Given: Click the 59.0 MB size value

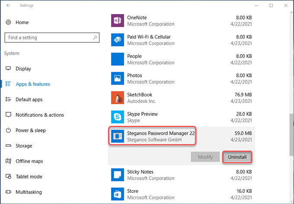Looking at the screenshot, I should tap(243, 133).
